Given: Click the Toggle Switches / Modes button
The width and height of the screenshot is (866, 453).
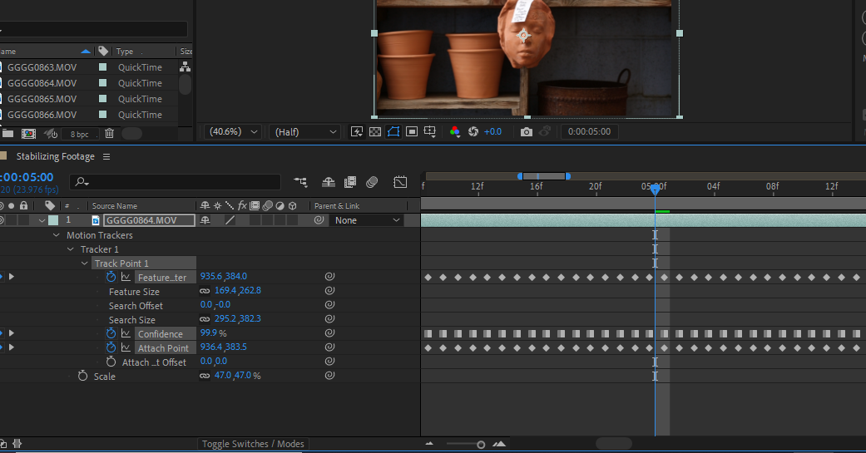Looking at the screenshot, I should [x=253, y=444].
